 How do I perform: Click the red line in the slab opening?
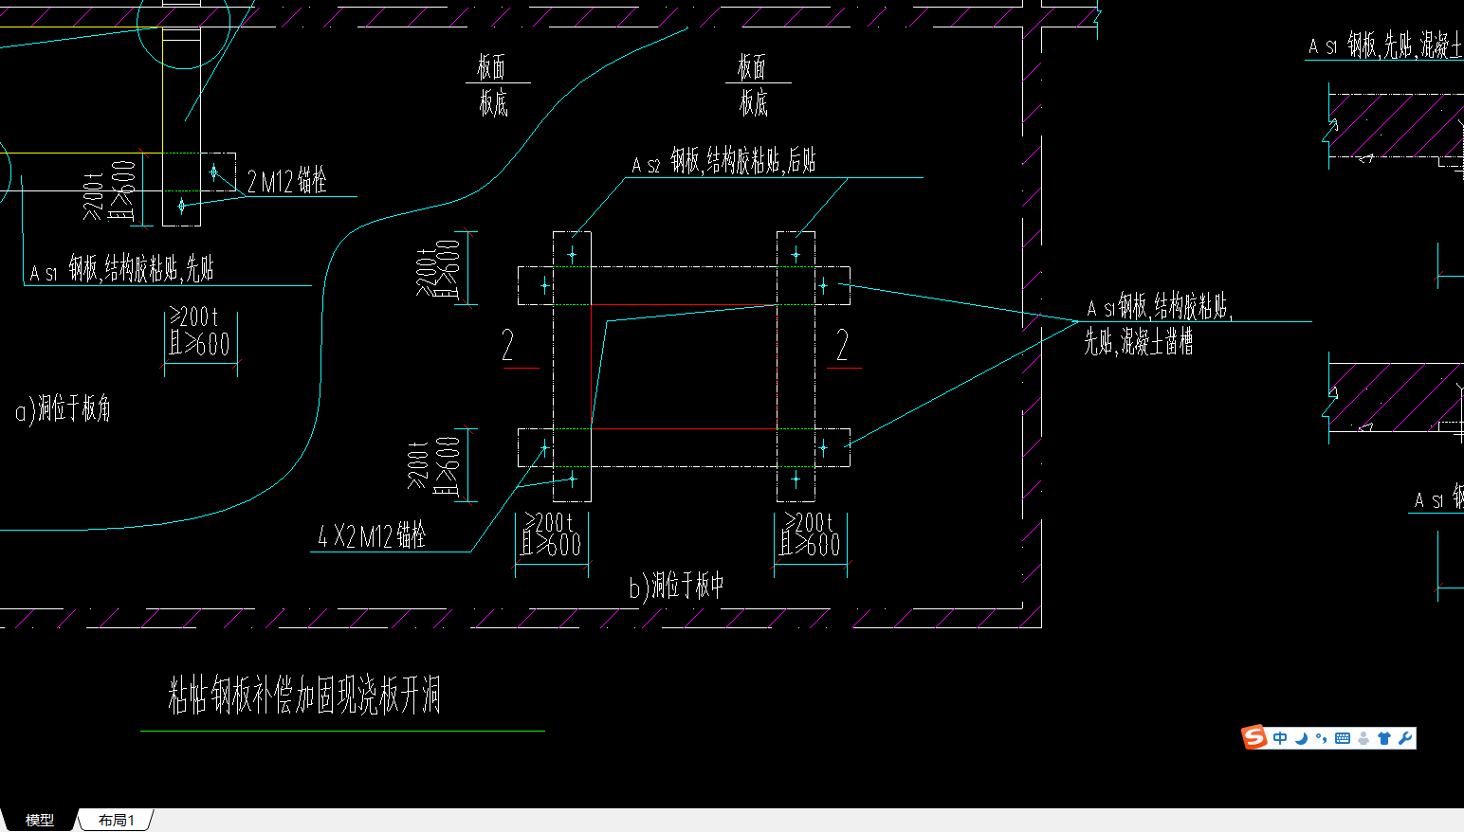tap(685, 429)
